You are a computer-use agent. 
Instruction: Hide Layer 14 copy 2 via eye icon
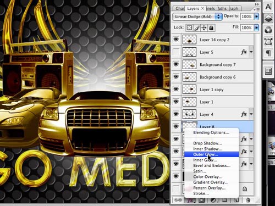point(176,40)
